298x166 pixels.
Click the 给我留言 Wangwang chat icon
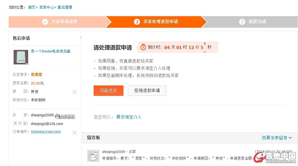point(65,116)
